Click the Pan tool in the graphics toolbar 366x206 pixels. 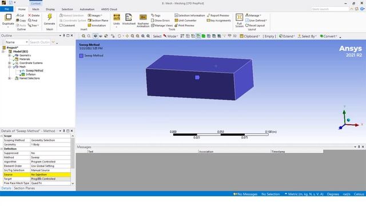point(127,36)
